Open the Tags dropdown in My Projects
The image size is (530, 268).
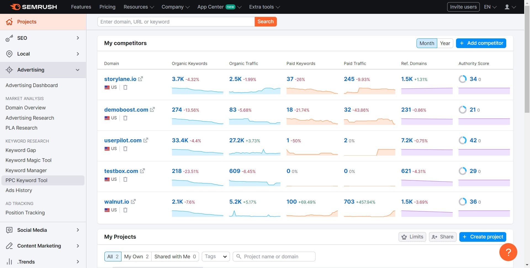pyautogui.click(x=215, y=256)
